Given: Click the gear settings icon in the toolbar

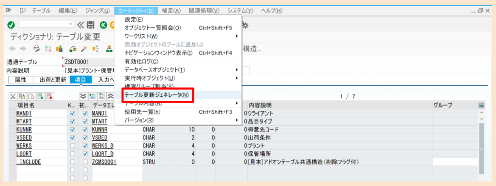Looking at the screenshot, I should [245, 25].
